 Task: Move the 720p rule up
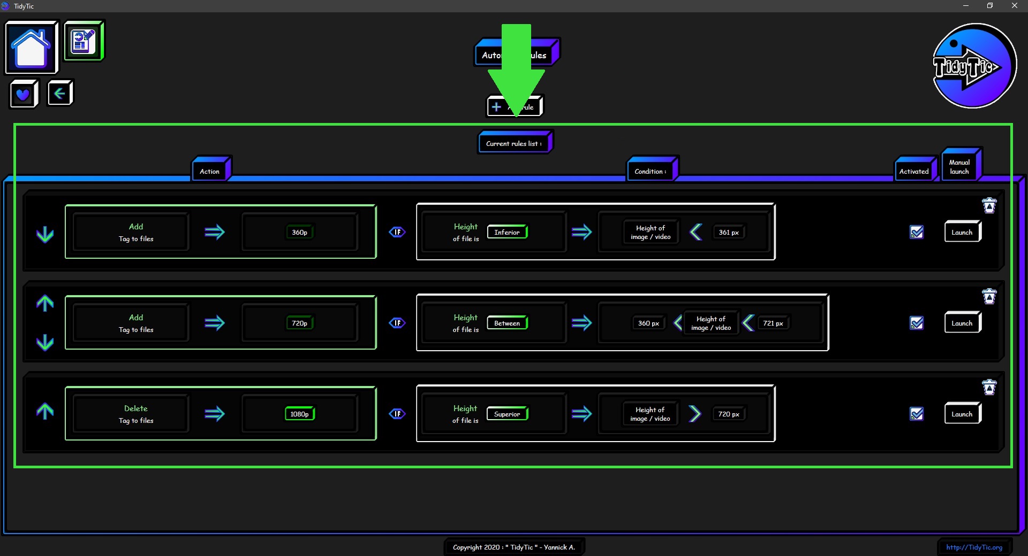coord(45,304)
